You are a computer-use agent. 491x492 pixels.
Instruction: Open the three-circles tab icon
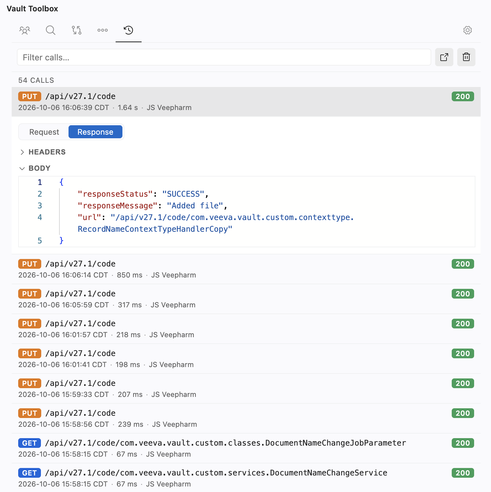(x=103, y=30)
